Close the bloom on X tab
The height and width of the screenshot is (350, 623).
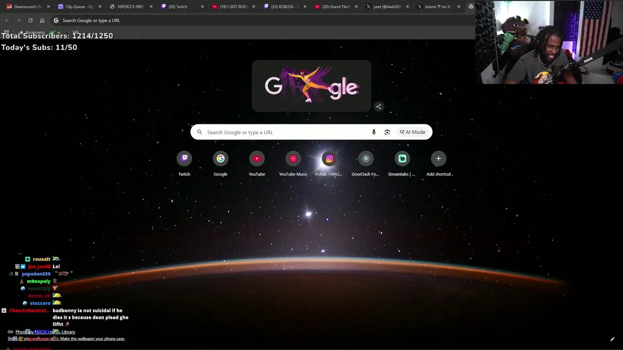coord(458,7)
